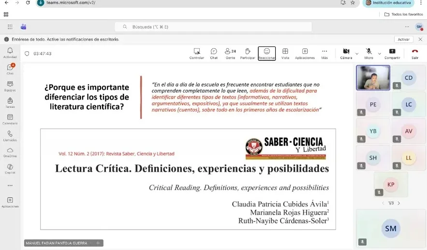Open meeting Chat panel from toolbar

point(214,54)
